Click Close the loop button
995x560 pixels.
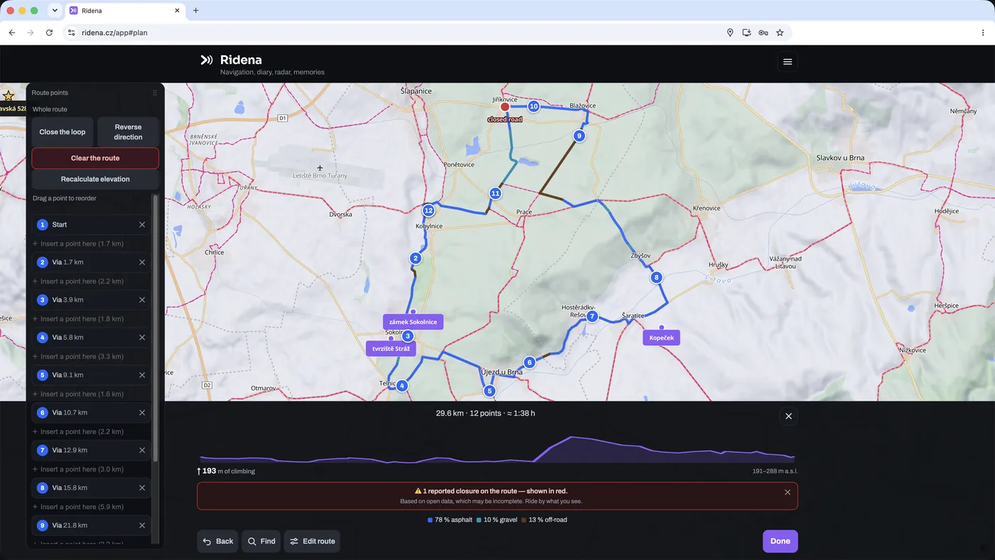(x=63, y=132)
